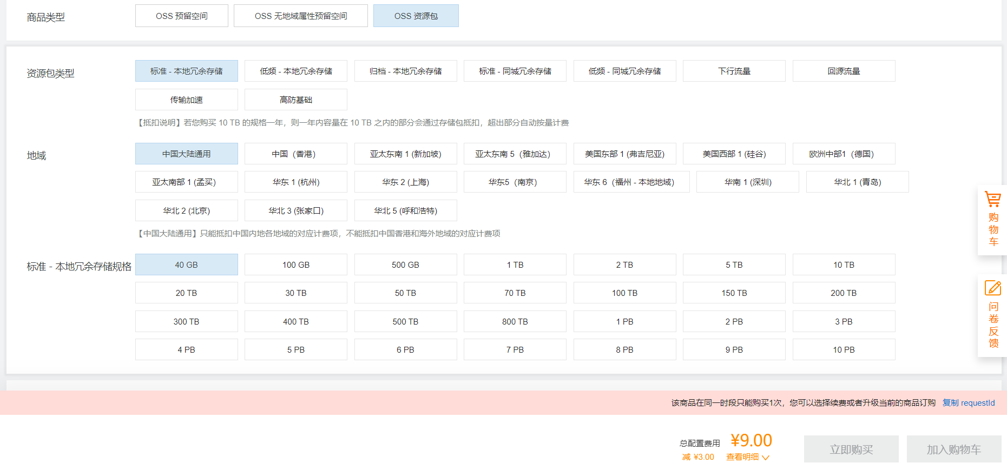Click the 立即购买 button
This screenshot has height=476, width=1007.
point(851,449)
